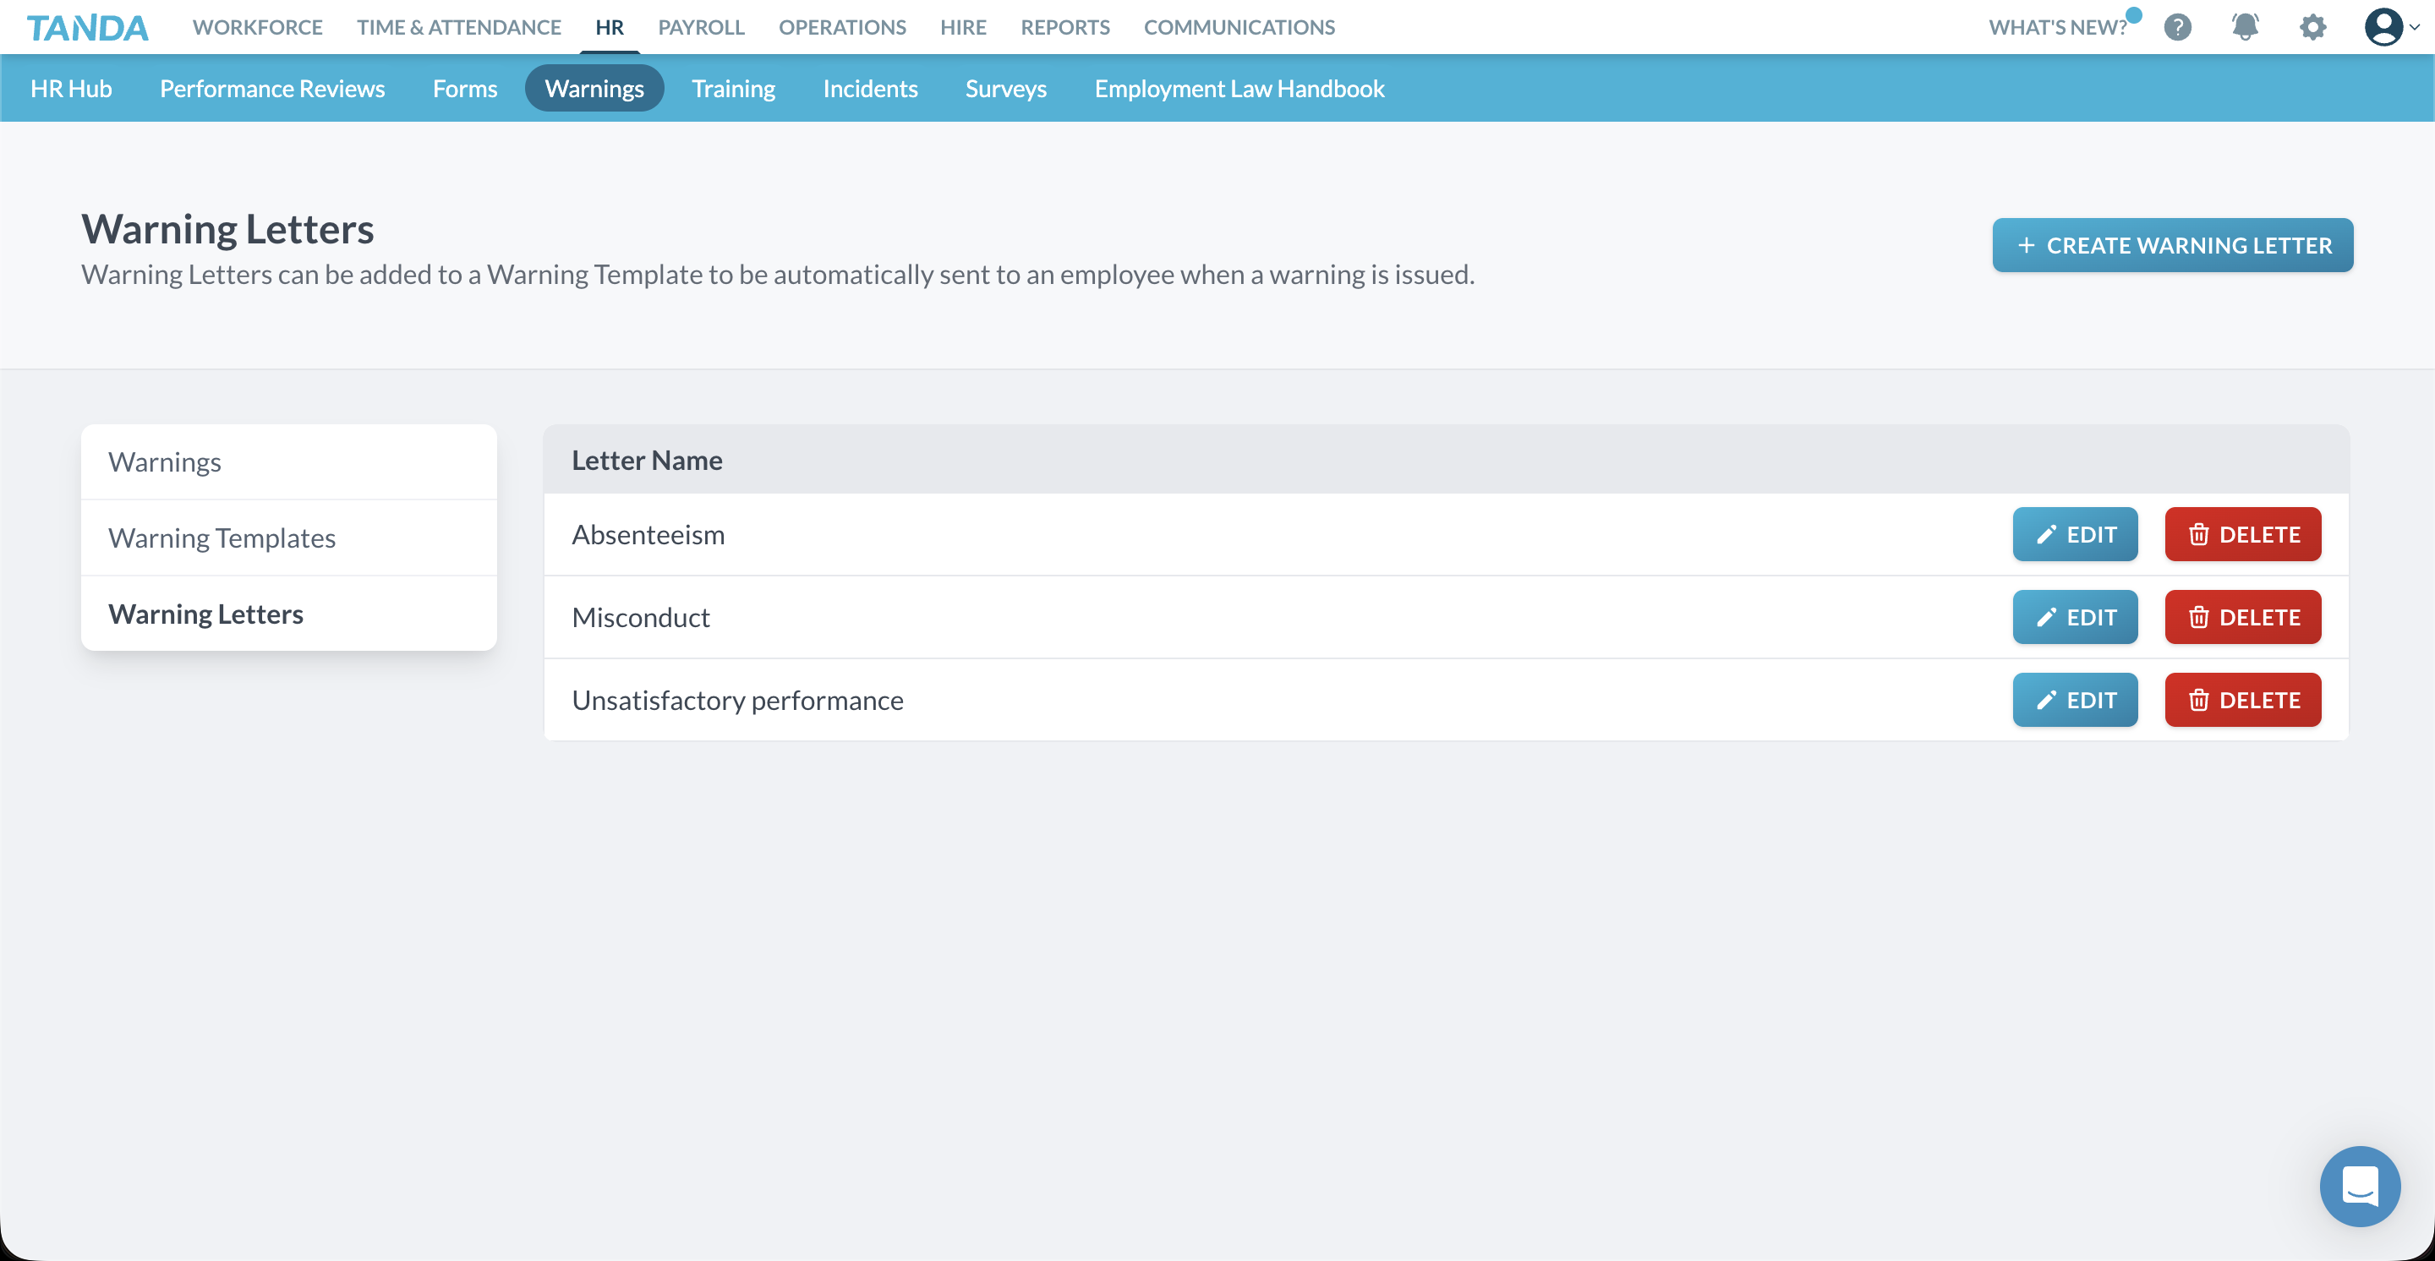Open the HR navigation menu

click(610, 27)
